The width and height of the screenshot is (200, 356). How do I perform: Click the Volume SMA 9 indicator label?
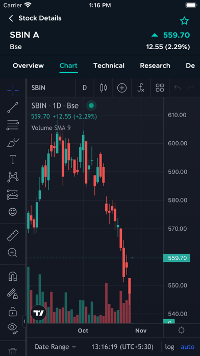[51, 128]
